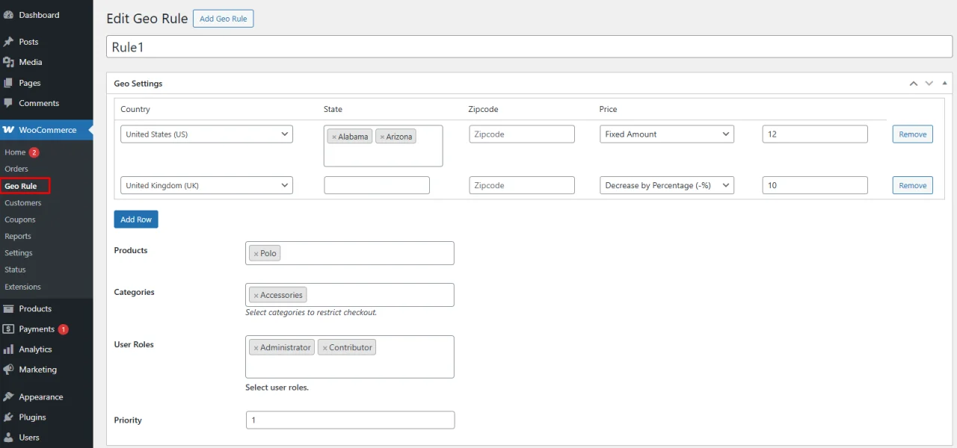Open WooCommerce Settings submenu item
The width and height of the screenshot is (957, 448).
tap(19, 253)
